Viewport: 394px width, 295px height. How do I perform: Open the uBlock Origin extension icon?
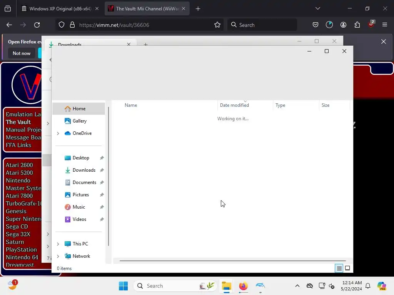pos(371,24)
